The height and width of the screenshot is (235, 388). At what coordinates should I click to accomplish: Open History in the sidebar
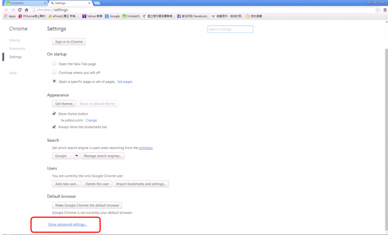[15, 41]
